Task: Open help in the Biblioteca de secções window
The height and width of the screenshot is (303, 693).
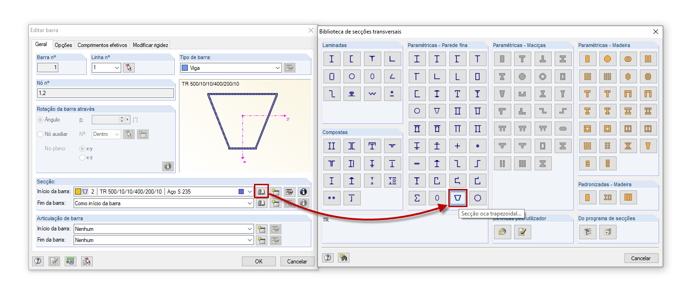Action: tap(328, 257)
